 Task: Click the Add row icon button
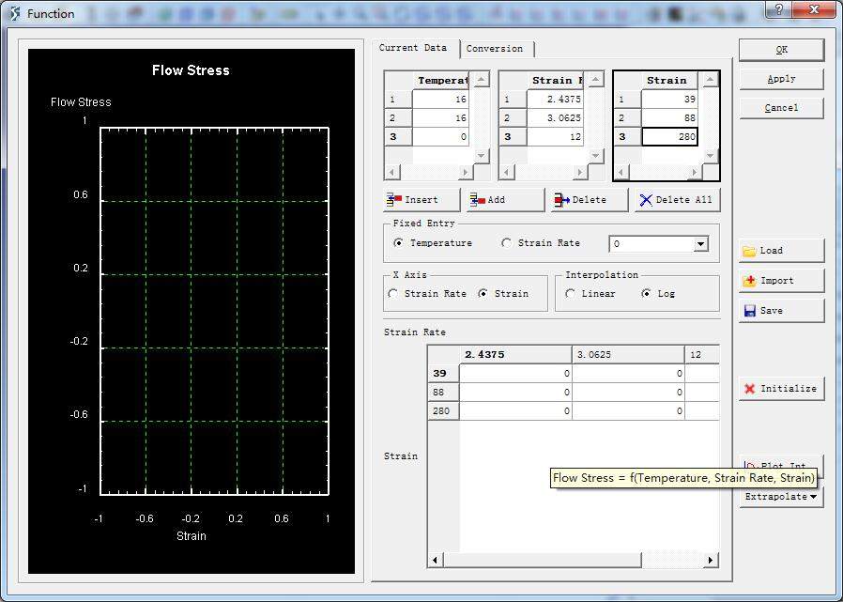click(x=505, y=200)
